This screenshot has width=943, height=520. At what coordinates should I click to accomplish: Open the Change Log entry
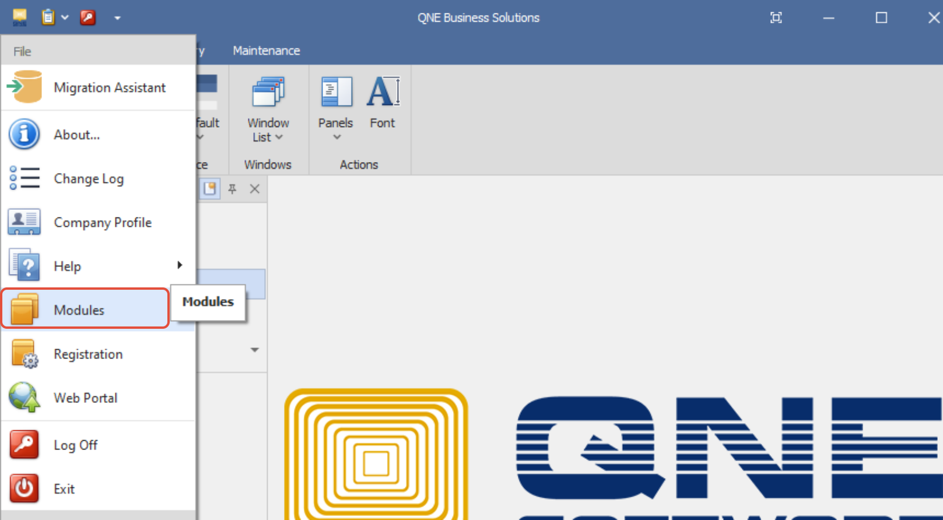[98, 178]
